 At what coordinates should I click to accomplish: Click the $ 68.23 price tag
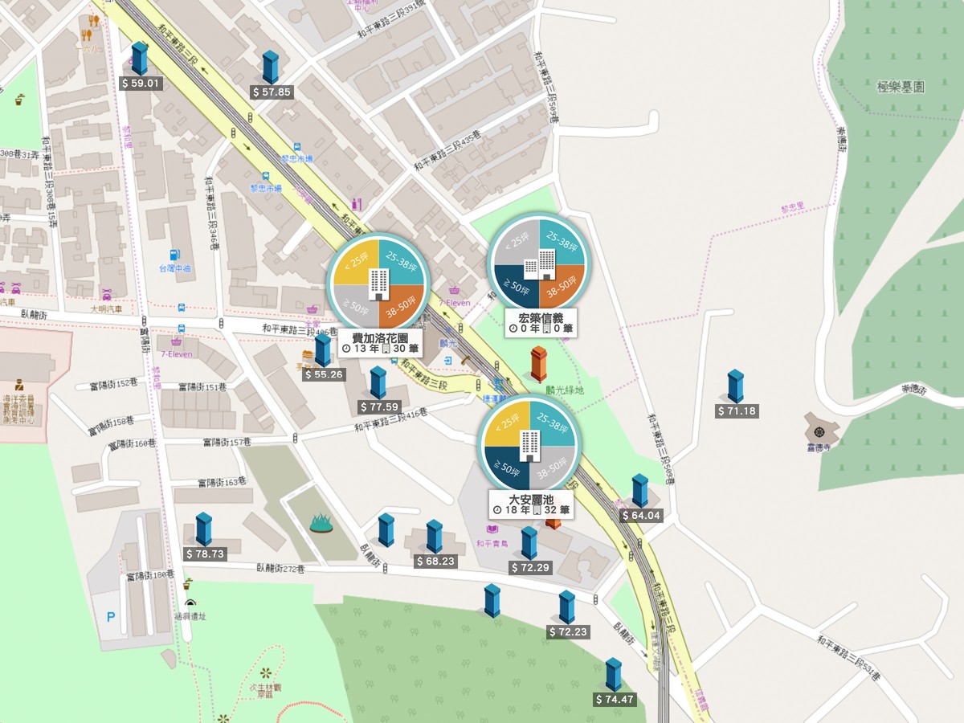435,562
